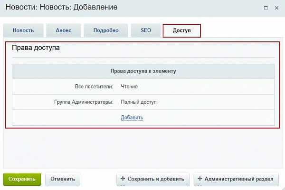Open the Анонс tab
285x190 pixels.
pos(64,30)
